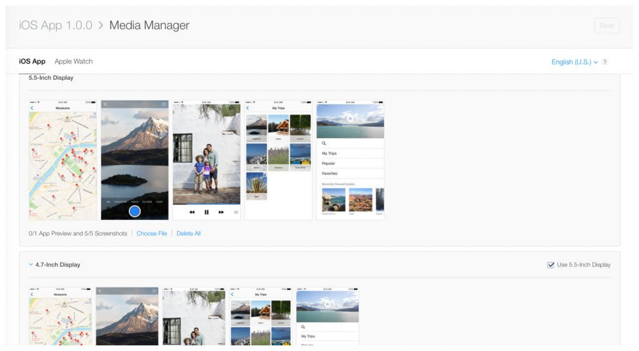The image size is (639, 351).
Task: Click the Media Manager title
Action: (149, 25)
